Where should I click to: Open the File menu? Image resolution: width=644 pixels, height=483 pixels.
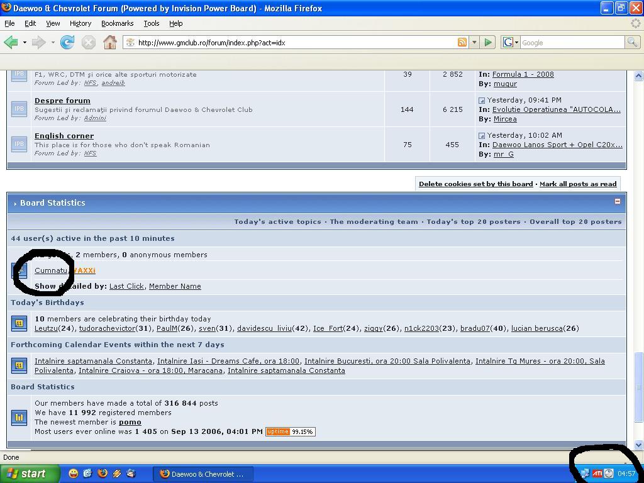point(9,23)
